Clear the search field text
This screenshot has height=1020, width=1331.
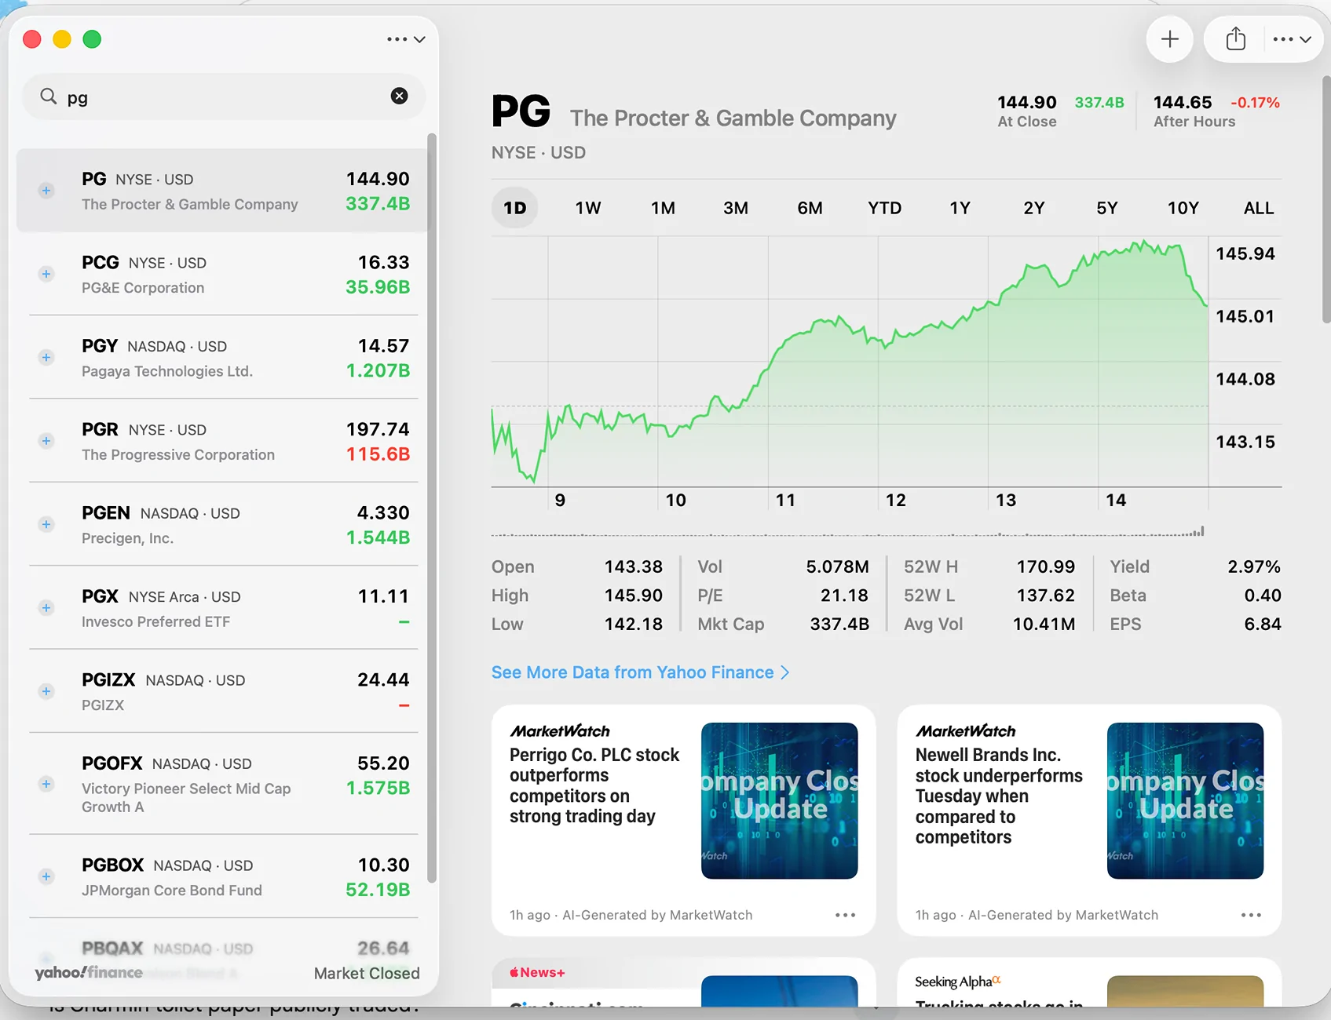click(400, 96)
